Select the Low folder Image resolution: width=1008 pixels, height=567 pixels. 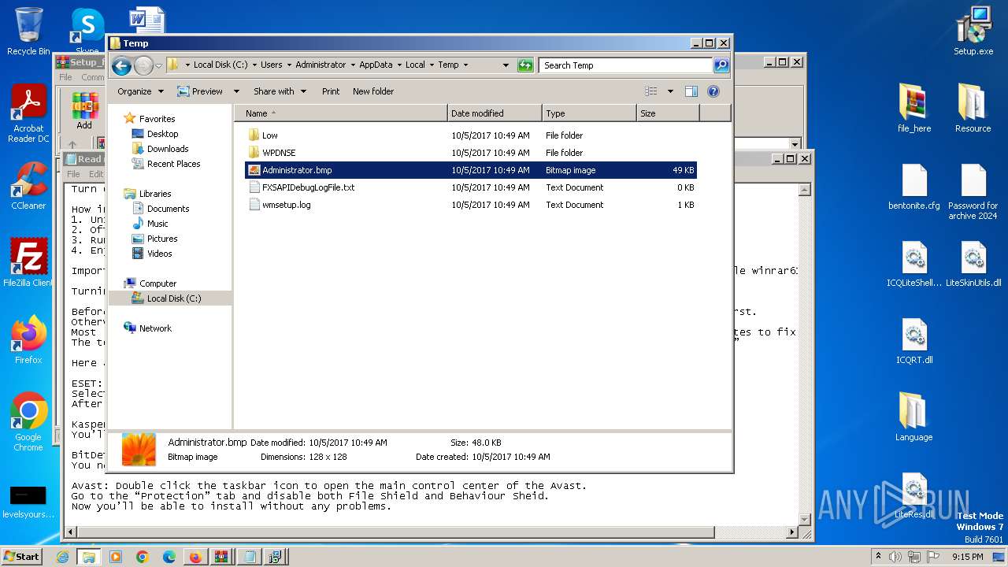click(x=471, y=135)
